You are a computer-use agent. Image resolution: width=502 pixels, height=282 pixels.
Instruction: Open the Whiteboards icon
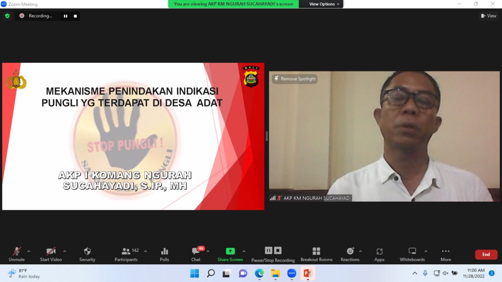point(412,255)
